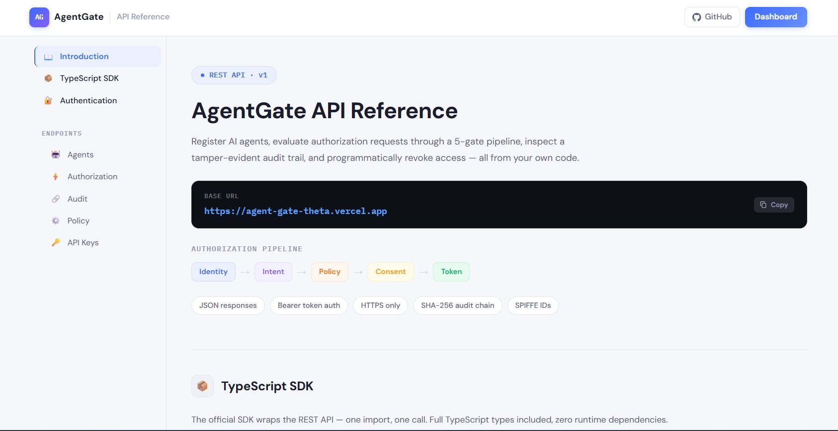Click the Authentication lock icon
Image resolution: width=838 pixels, height=431 pixels.
[x=48, y=100]
